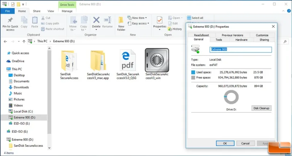This screenshot has height=156, width=292.
Task: Open the Sharing tab in Properties
Action: pos(264,40)
